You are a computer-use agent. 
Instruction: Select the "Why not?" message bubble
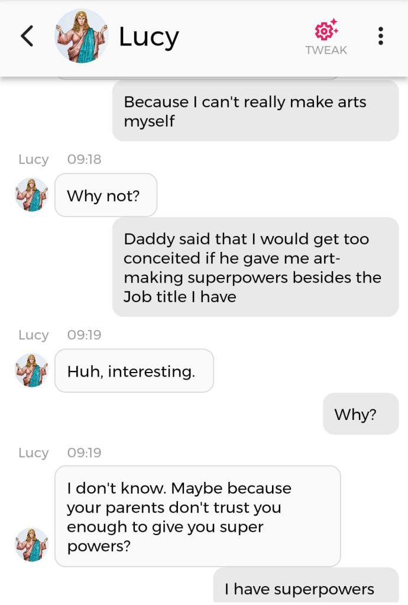point(106,195)
